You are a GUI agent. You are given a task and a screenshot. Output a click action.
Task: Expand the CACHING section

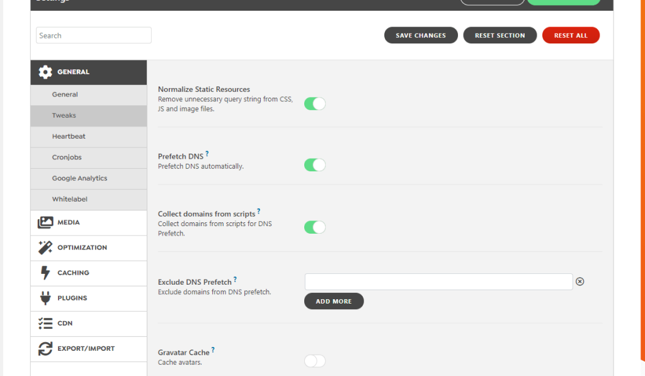88,273
